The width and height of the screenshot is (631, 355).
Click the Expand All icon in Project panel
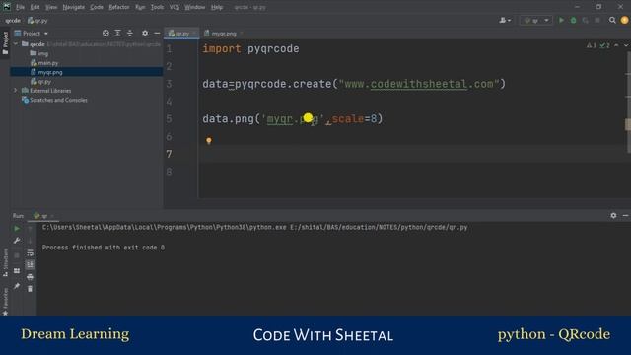(117, 33)
